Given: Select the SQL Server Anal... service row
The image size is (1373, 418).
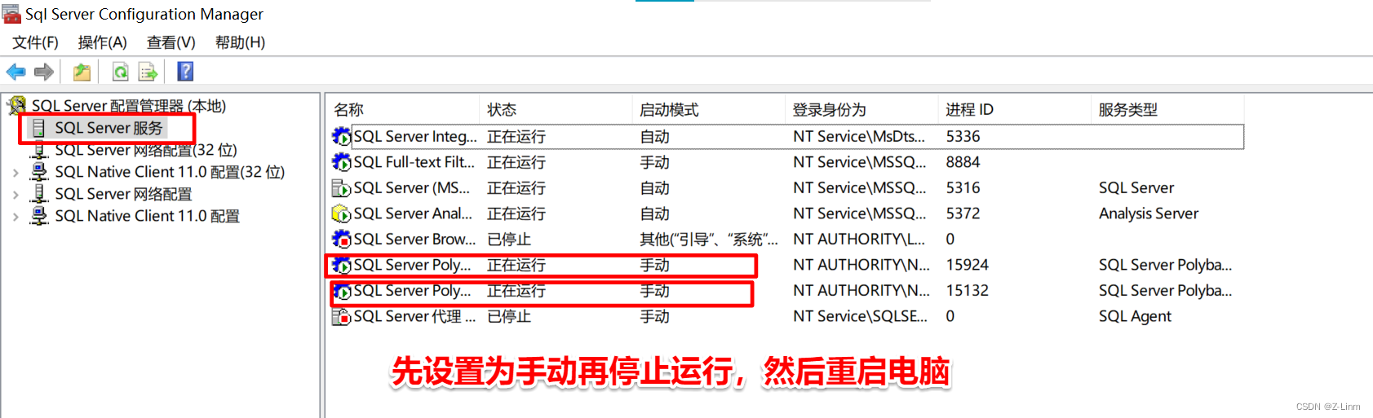Looking at the screenshot, I should [x=787, y=213].
